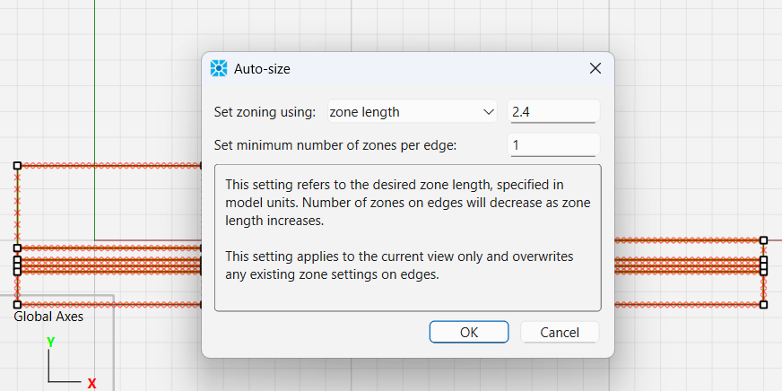This screenshot has width=782, height=391.
Task: Pick the top-left corner node of upper rectangle
Action: 17,165
